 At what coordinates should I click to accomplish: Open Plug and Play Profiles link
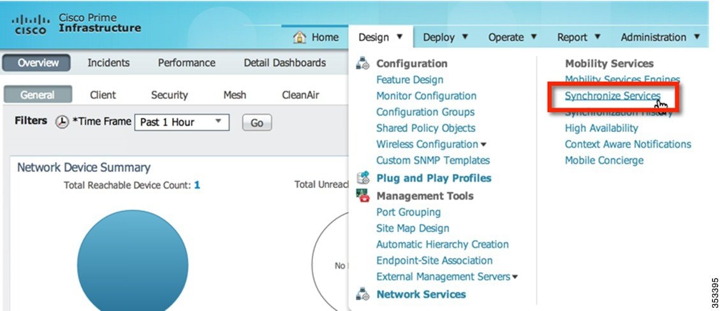434,178
